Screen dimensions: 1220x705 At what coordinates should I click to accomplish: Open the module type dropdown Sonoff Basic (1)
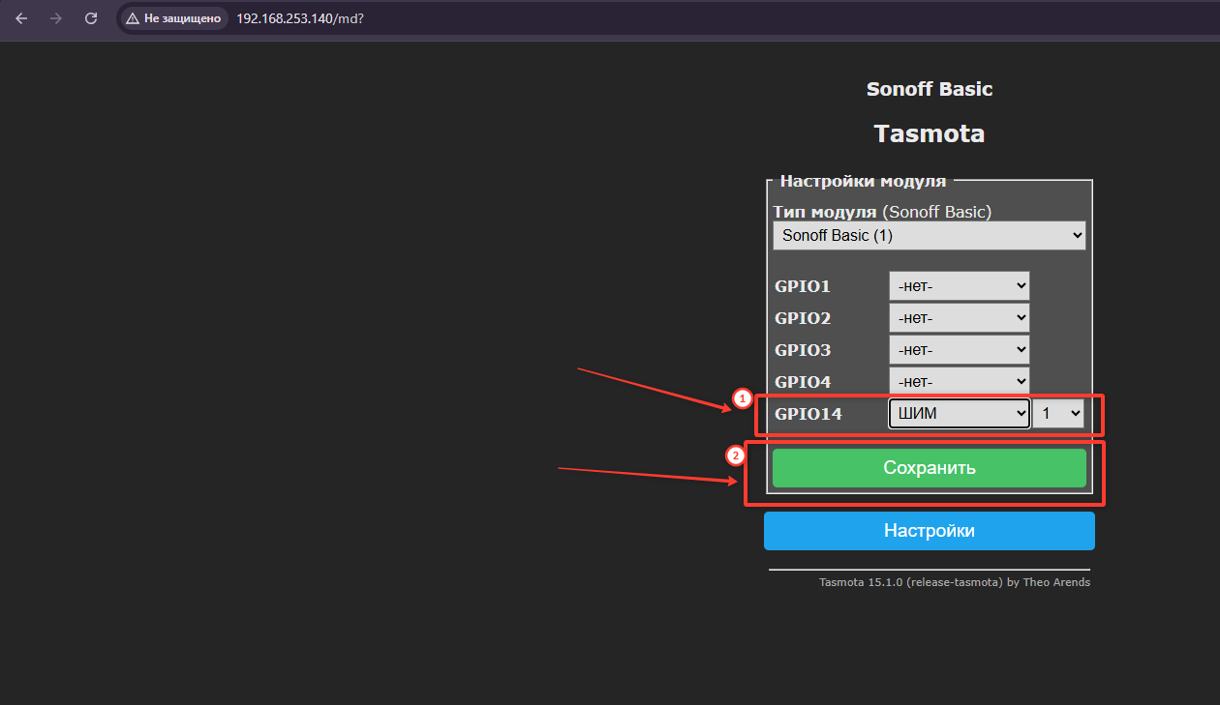930,235
